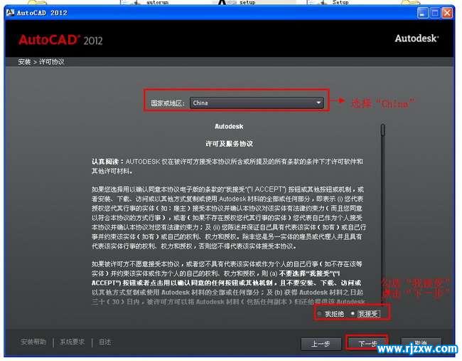Click the AutoCAD 2012 logo in header
The width and height of the screenshot is (462, 361).
tap(60, 40)
